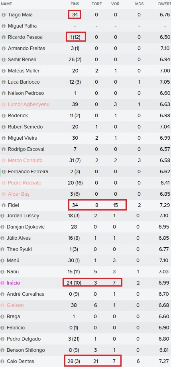Click magenta info icon next to Inácio
The image size is (171, 367).
tap(2, 283)
